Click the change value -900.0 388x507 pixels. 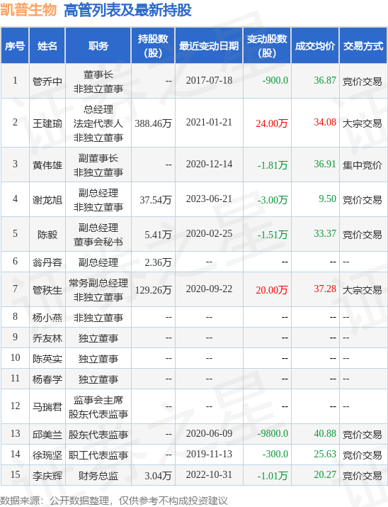275,80
